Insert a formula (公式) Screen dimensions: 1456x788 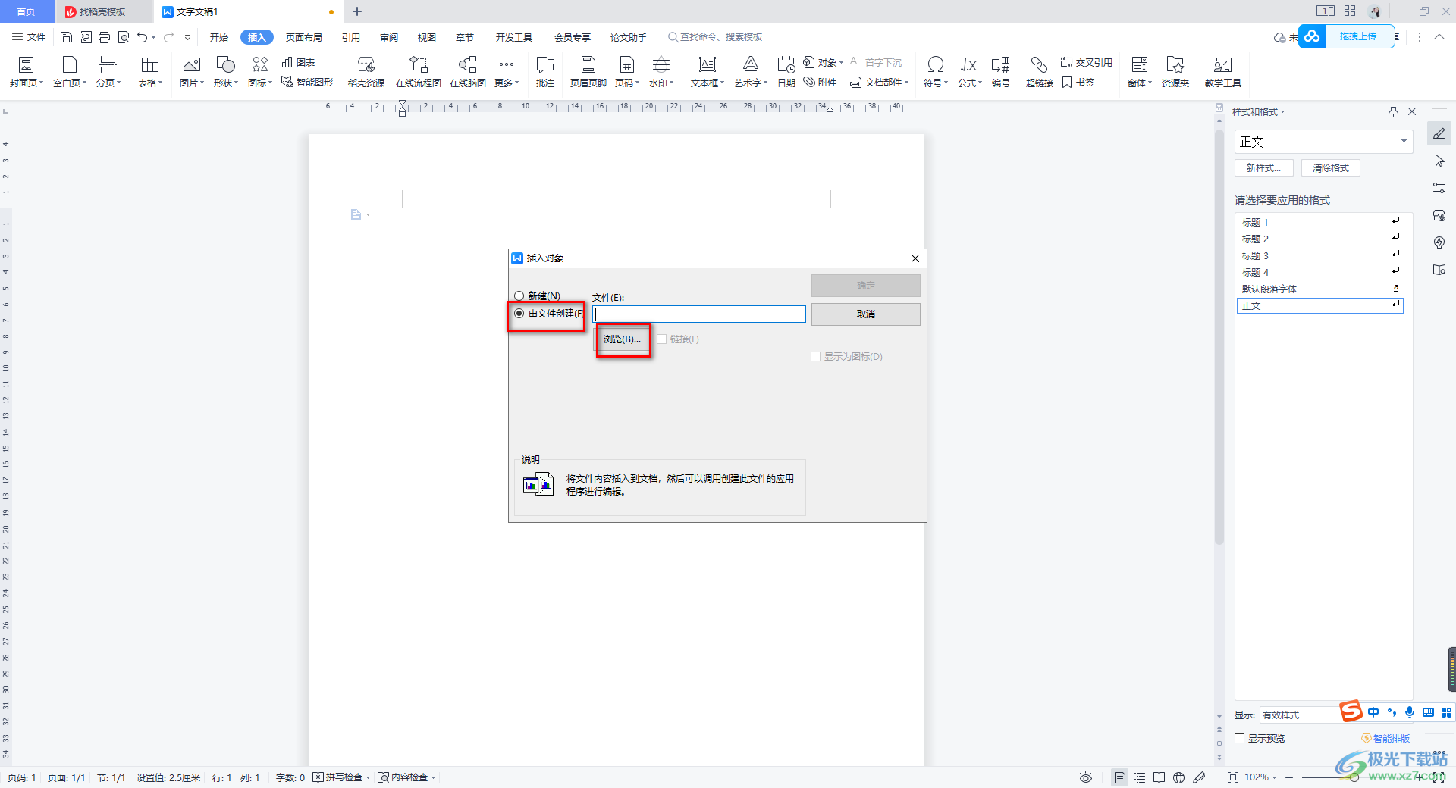[969, 72]
